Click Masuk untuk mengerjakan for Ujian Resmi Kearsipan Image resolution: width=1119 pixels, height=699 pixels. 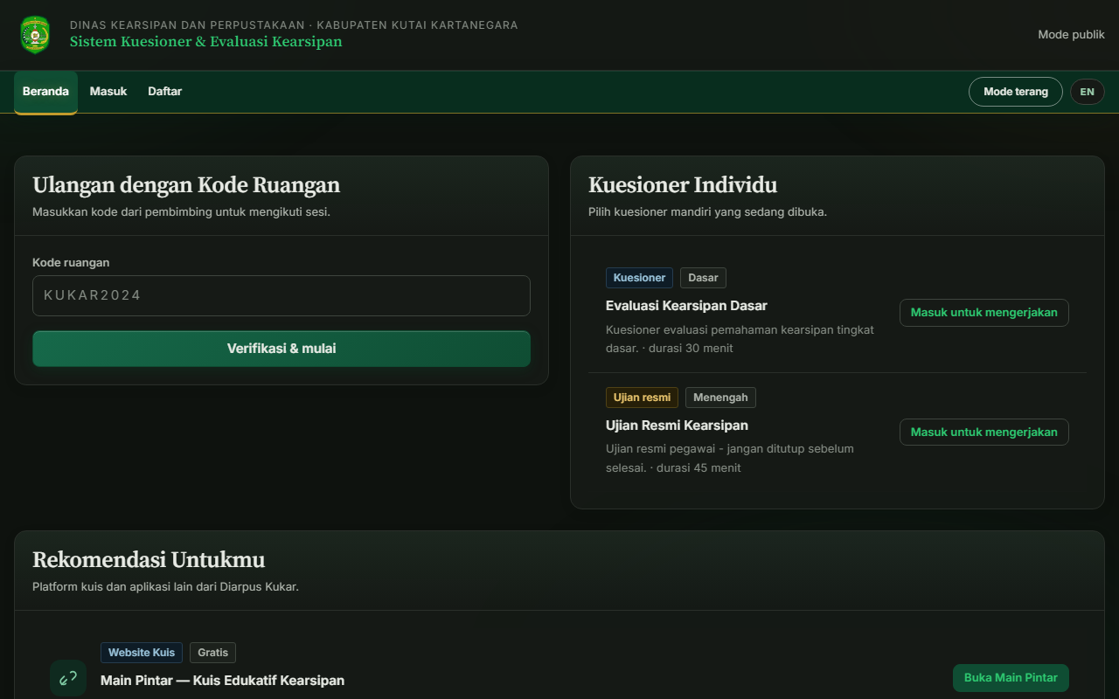coord(984,432)
